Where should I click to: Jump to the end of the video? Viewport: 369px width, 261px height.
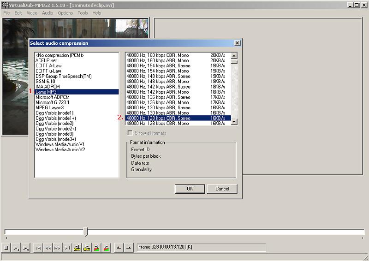67,248
